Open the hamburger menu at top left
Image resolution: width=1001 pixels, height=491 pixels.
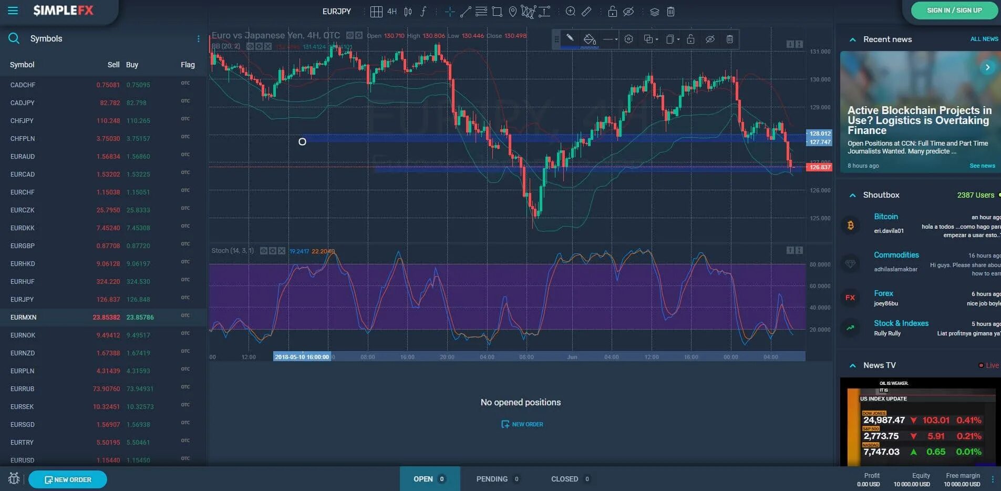point(13,10)
